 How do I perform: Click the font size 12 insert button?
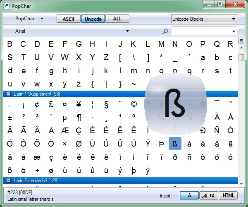coord(209,195)
